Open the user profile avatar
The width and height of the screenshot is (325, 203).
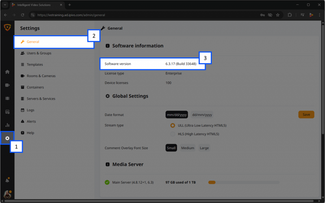click(7, 194)
